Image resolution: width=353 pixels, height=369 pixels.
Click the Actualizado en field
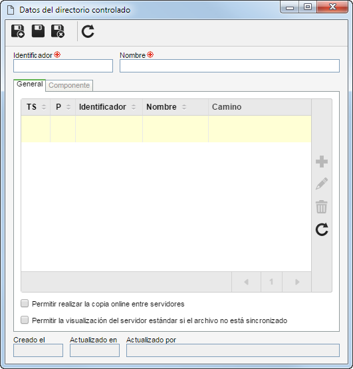pyautogui.click(x=94, y=350)
